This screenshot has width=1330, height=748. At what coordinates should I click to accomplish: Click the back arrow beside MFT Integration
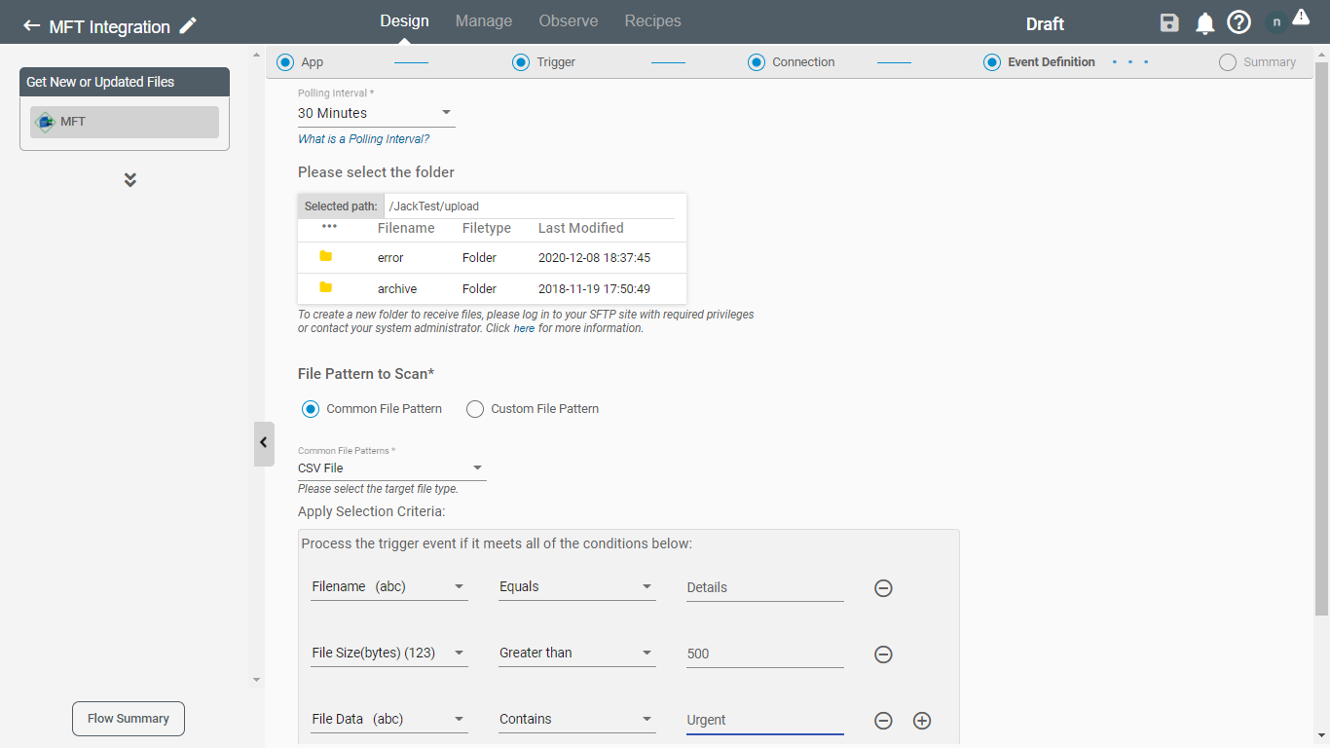click(x=31, y=26)
